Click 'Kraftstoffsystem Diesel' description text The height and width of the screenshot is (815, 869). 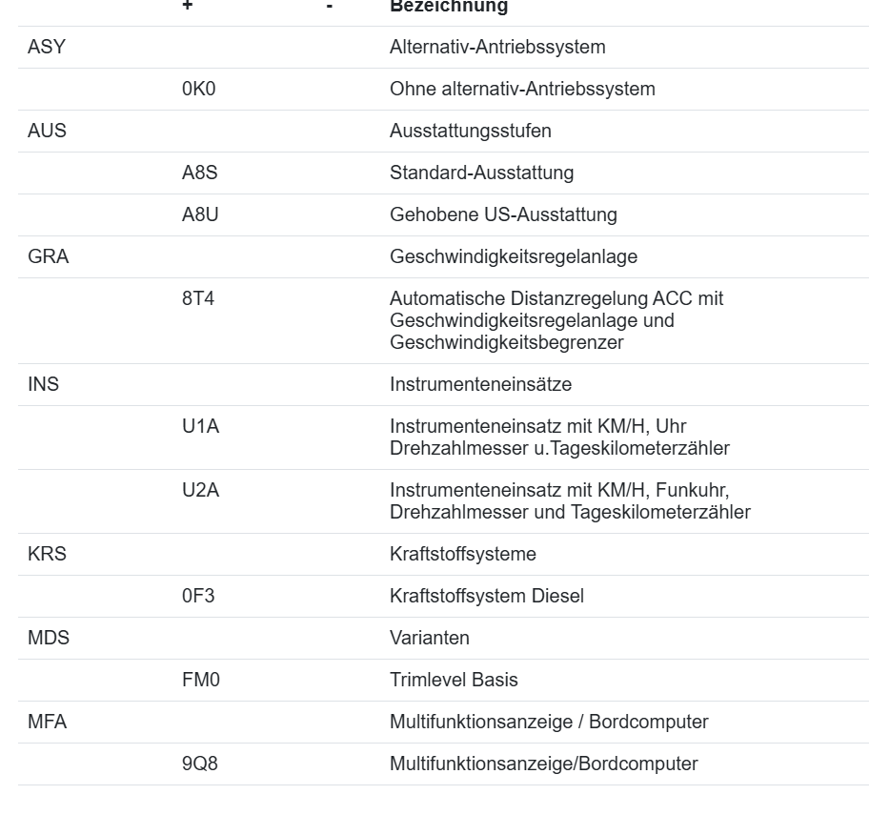click(487, 596)
